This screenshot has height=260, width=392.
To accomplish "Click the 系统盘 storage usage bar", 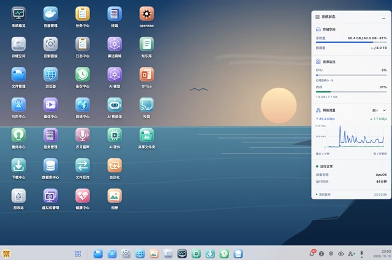I will (351, 42).
